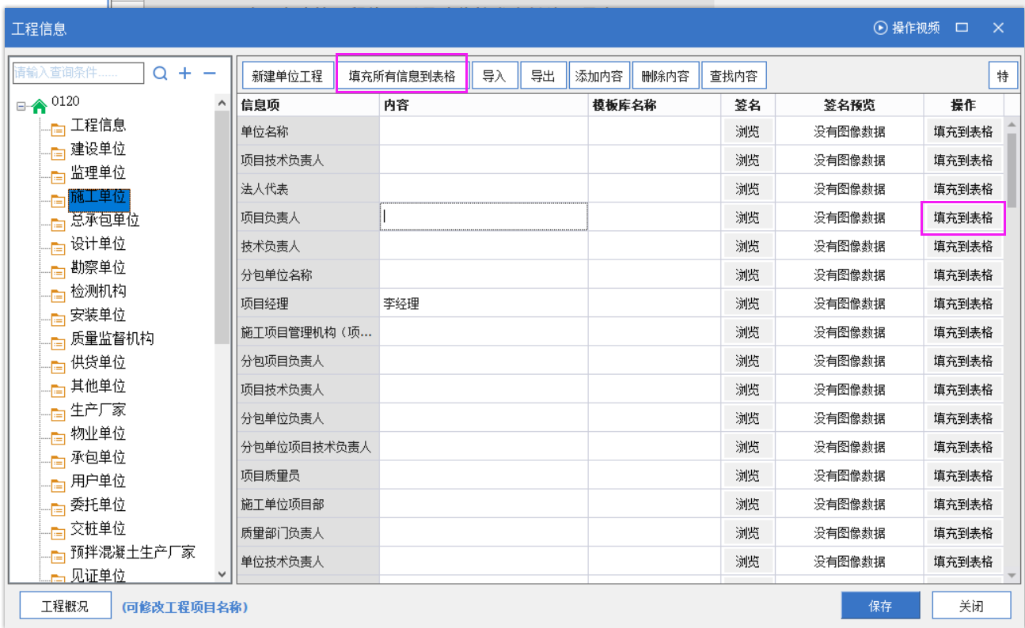This screenshot has height=628, width=1025.
Task: Click the search condition input field
Action: (78, 74)
